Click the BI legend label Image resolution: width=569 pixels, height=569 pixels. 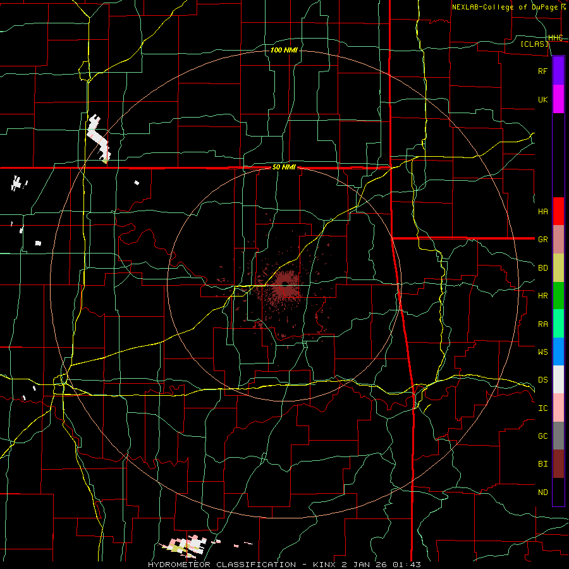pyautogui.click(x=542, y=464)
